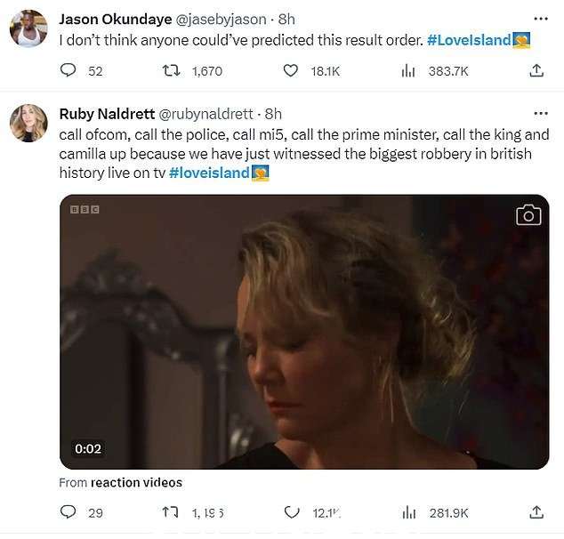Open more options on Ruby Naldrett's tweet
The width and height of the screenshot is (564, 539).
(x=541, y=114)
